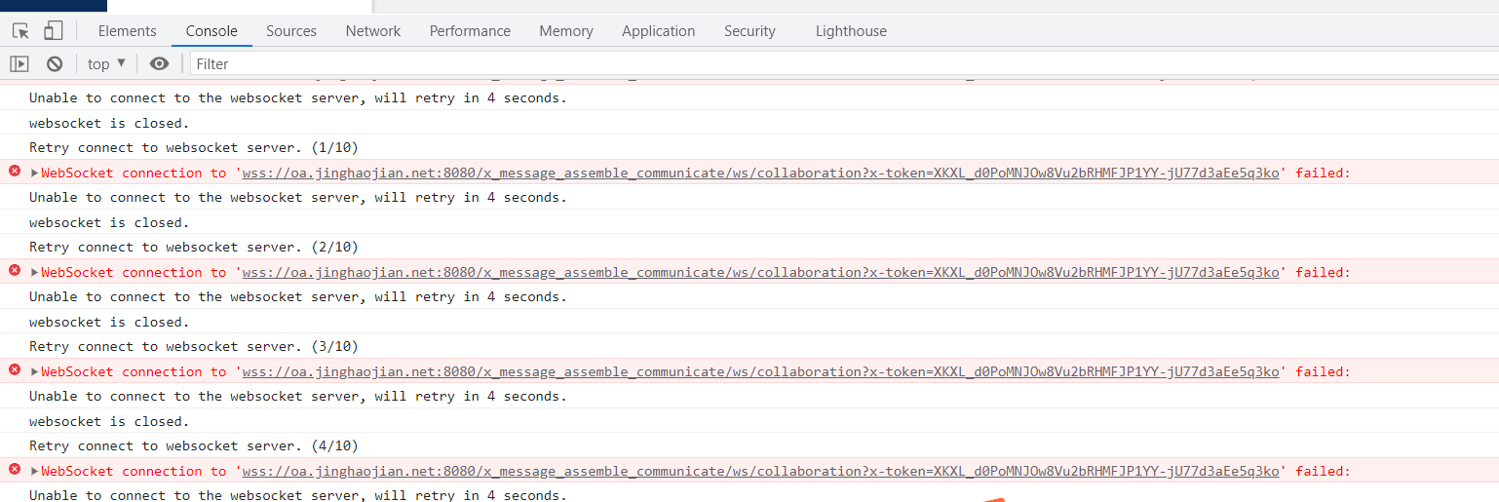
Task: Create a live expression with eye icon
Action: click(x=159, y=64)
